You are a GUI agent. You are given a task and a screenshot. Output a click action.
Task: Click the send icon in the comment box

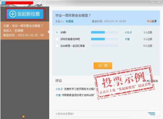(152, 113)
